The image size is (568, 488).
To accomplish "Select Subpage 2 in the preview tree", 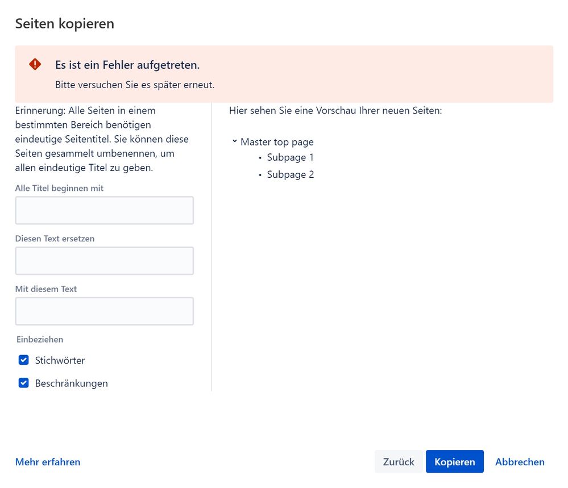I will (290, 174).
